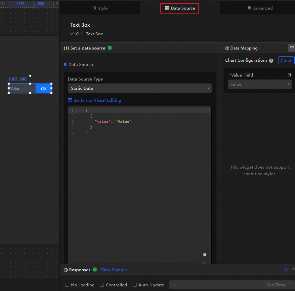Viewport: 295px width, 291px height.
Task: Click the "value" key in JSON editor
Action: pyautogui.click(x=103, y=121)
